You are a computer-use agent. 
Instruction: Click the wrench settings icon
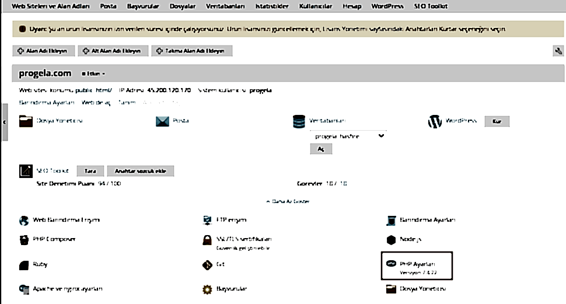tap(558, 51)
